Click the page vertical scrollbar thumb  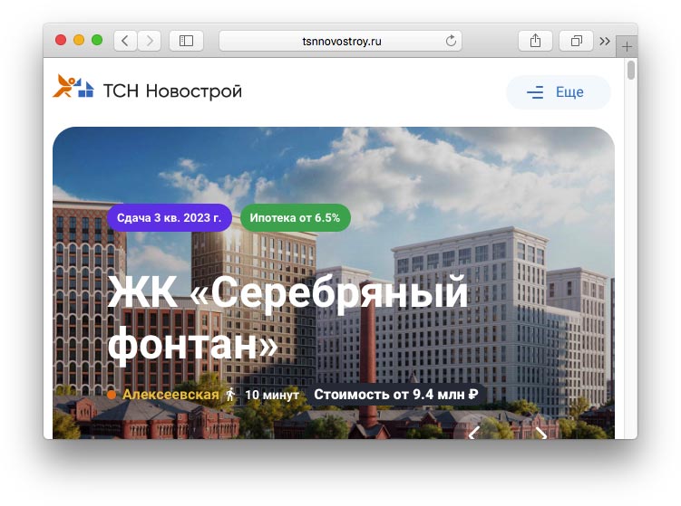tap(631, 71)
